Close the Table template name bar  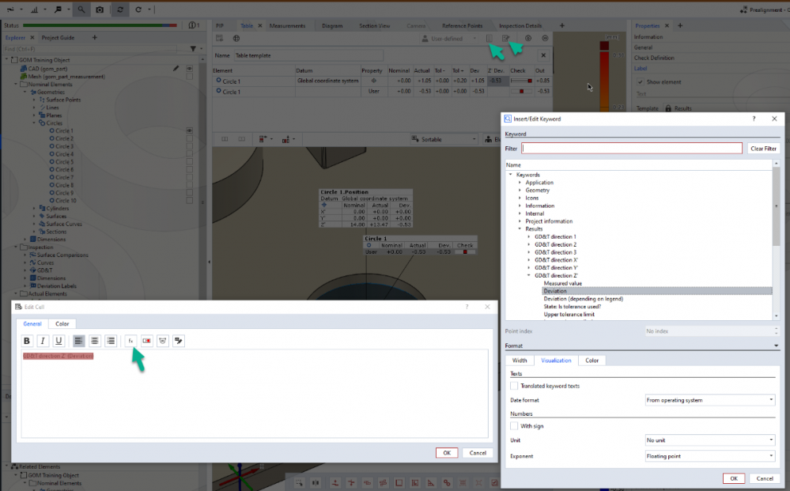tap(543, 55)
